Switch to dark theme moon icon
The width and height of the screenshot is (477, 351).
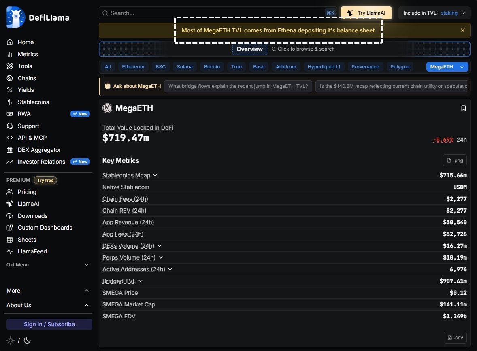[27, 340]
